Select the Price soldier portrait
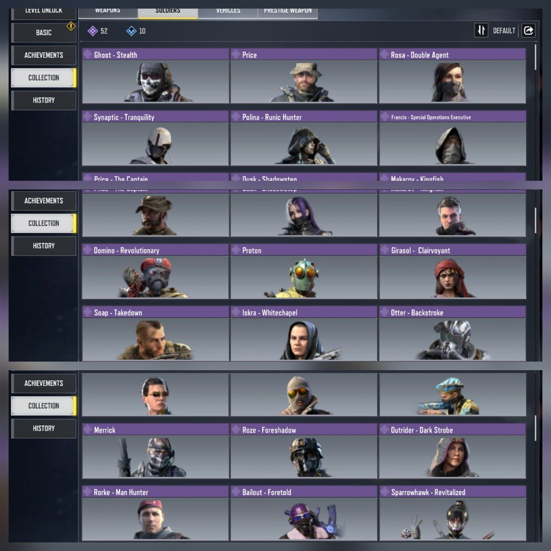The width and height of the screenshot is (551, 551). point(304,82)
